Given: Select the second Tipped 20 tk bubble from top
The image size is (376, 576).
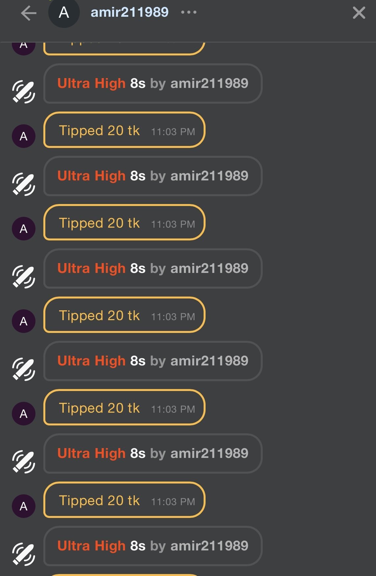Looking at the screenshot, I should coord(124,223).
